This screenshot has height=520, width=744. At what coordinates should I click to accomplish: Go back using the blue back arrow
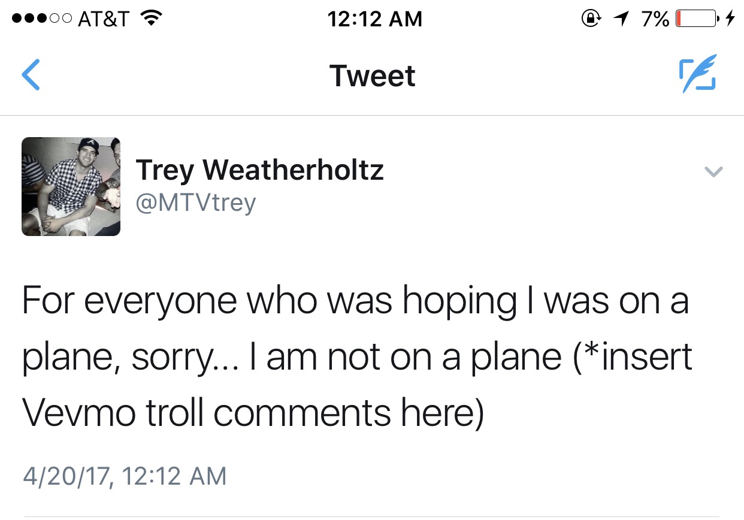(x=31, y=75)
